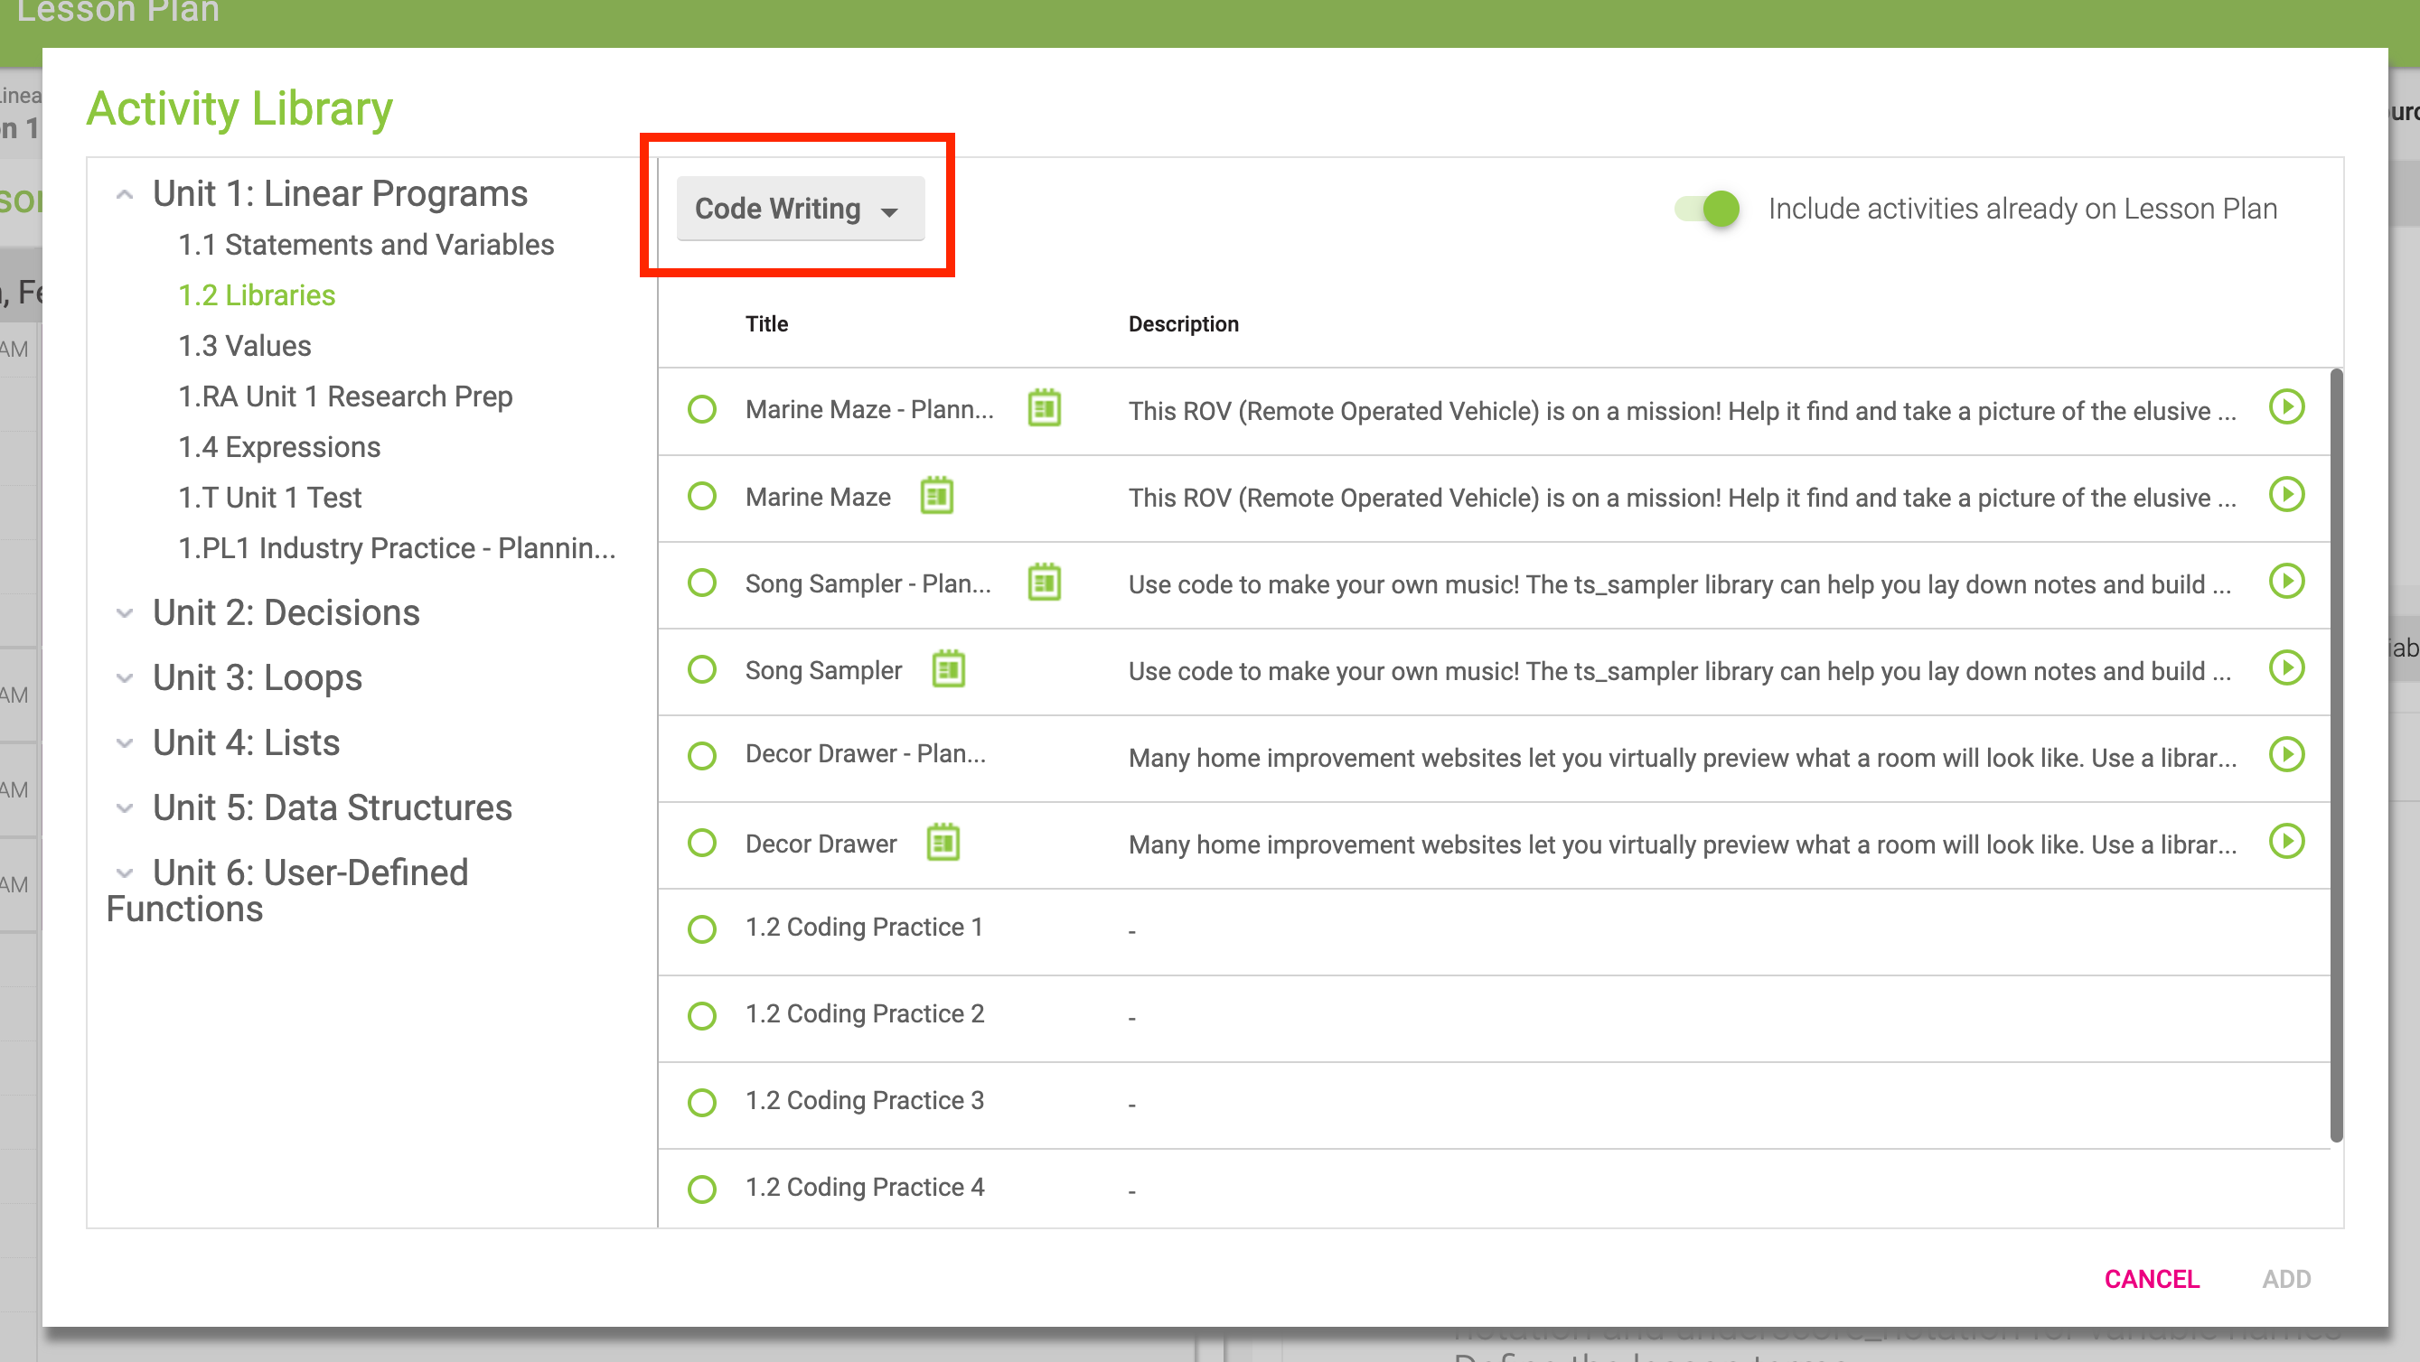Preview Marine Maze with play icon
The width and height of the screenshot is (2420, 1362).
click(x=2286, y=495)
